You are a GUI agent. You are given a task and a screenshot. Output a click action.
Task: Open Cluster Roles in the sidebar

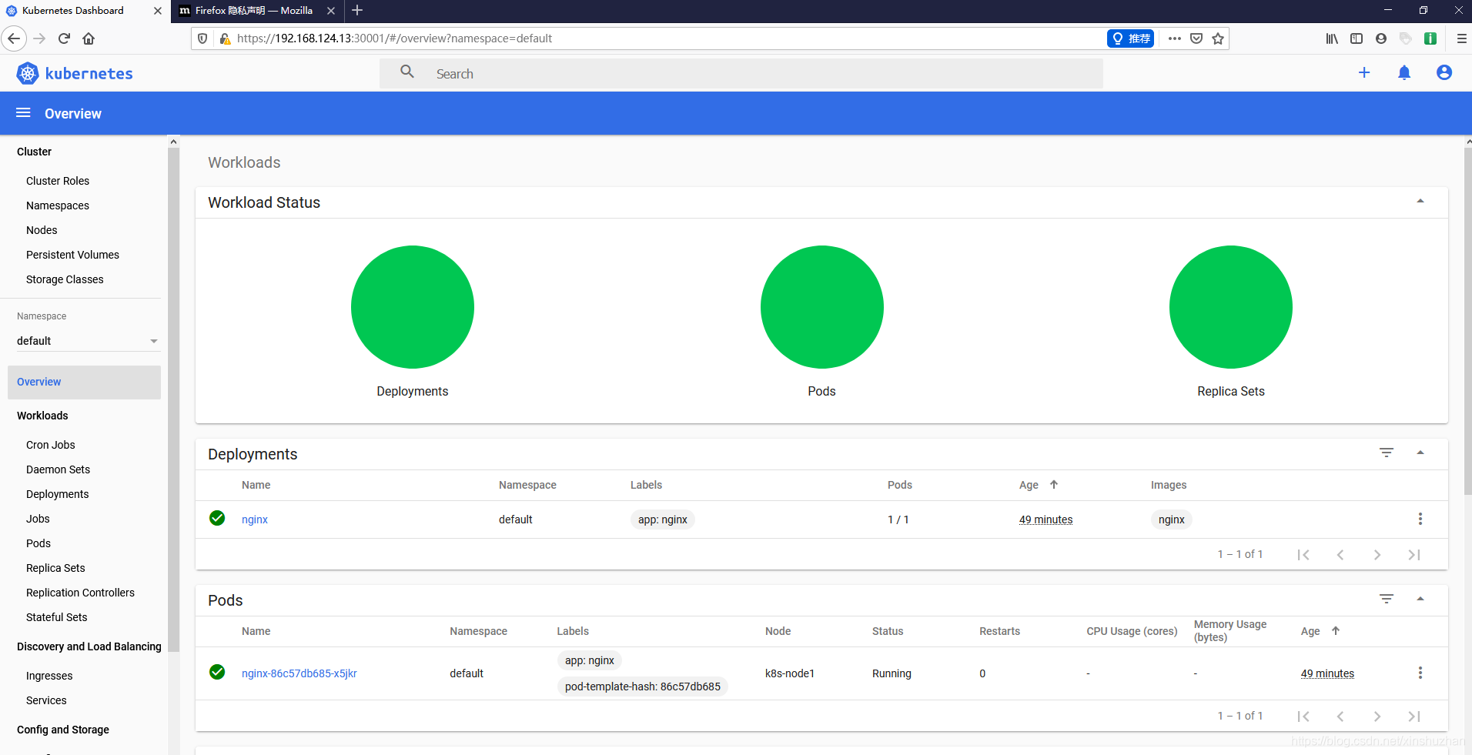[58, 181]
